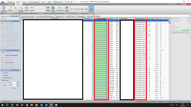This screenshot has height=107, width=191.
Task: Open Профиль мощности in left panel
Action: coord(10,31)
